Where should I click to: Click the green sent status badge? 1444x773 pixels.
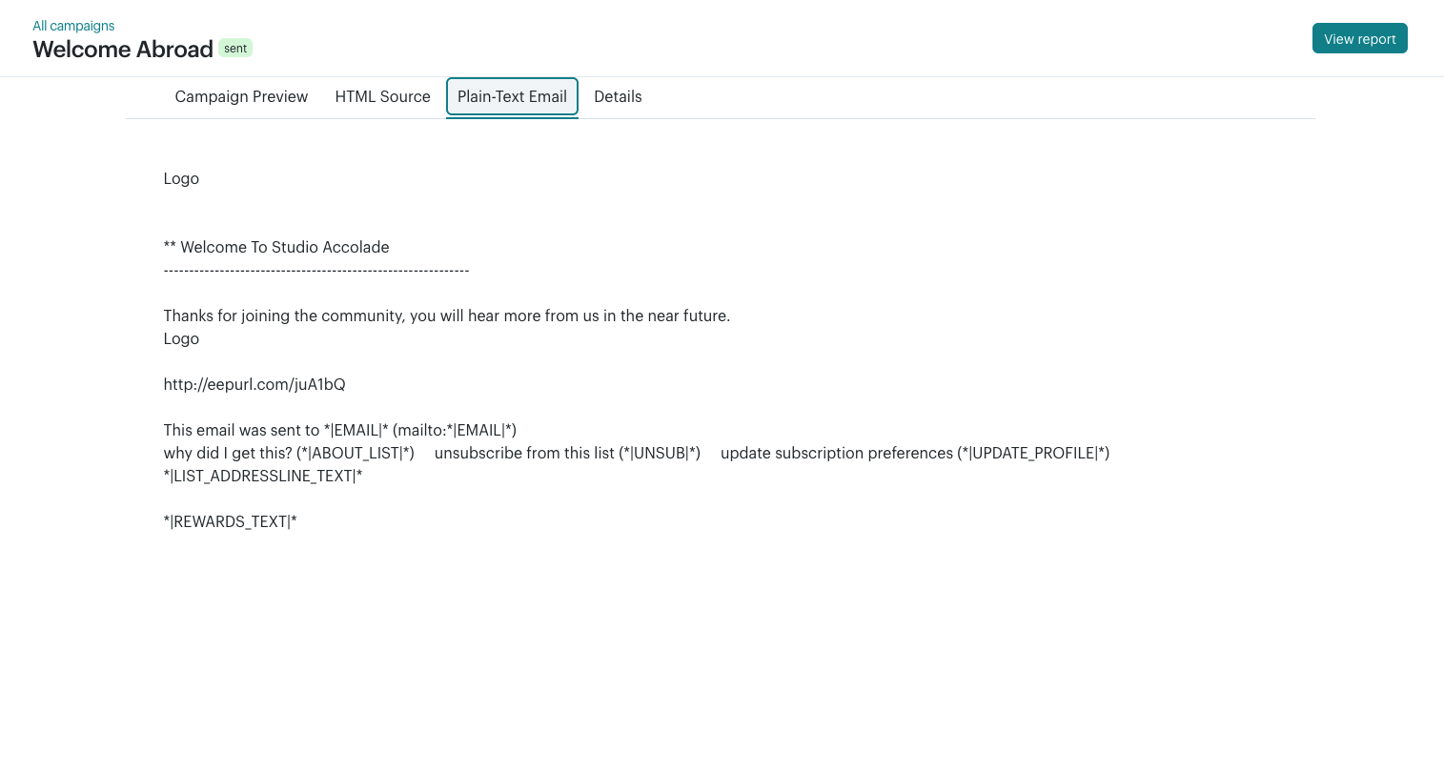tap(235, 49)
